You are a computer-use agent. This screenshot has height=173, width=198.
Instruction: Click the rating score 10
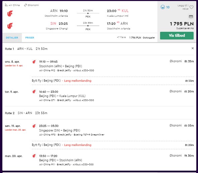(x=168, y=7)
